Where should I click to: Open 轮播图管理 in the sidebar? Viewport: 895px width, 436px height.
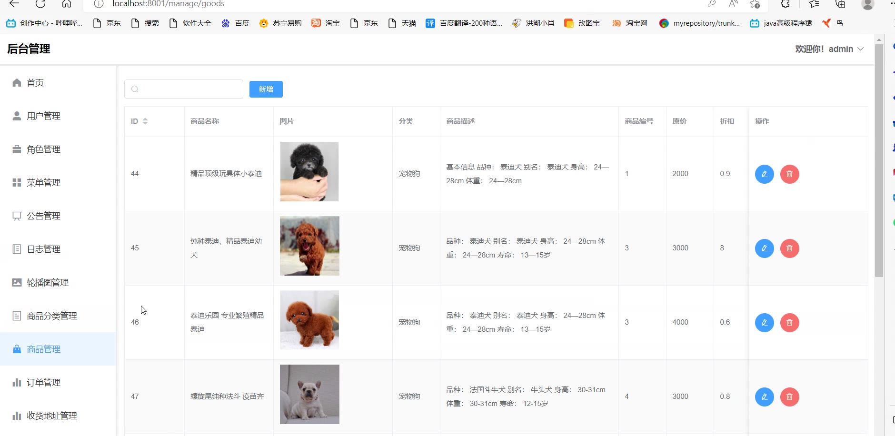click(58, 283)
